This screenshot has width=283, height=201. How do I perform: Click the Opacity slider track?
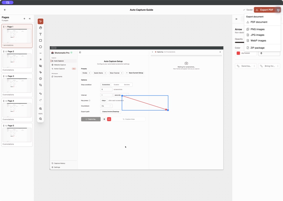239,42
